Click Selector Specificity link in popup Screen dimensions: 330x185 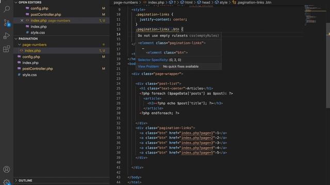coord(153,60)
